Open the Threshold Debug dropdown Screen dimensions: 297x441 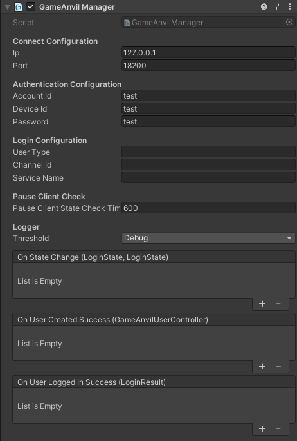(208, 238)
